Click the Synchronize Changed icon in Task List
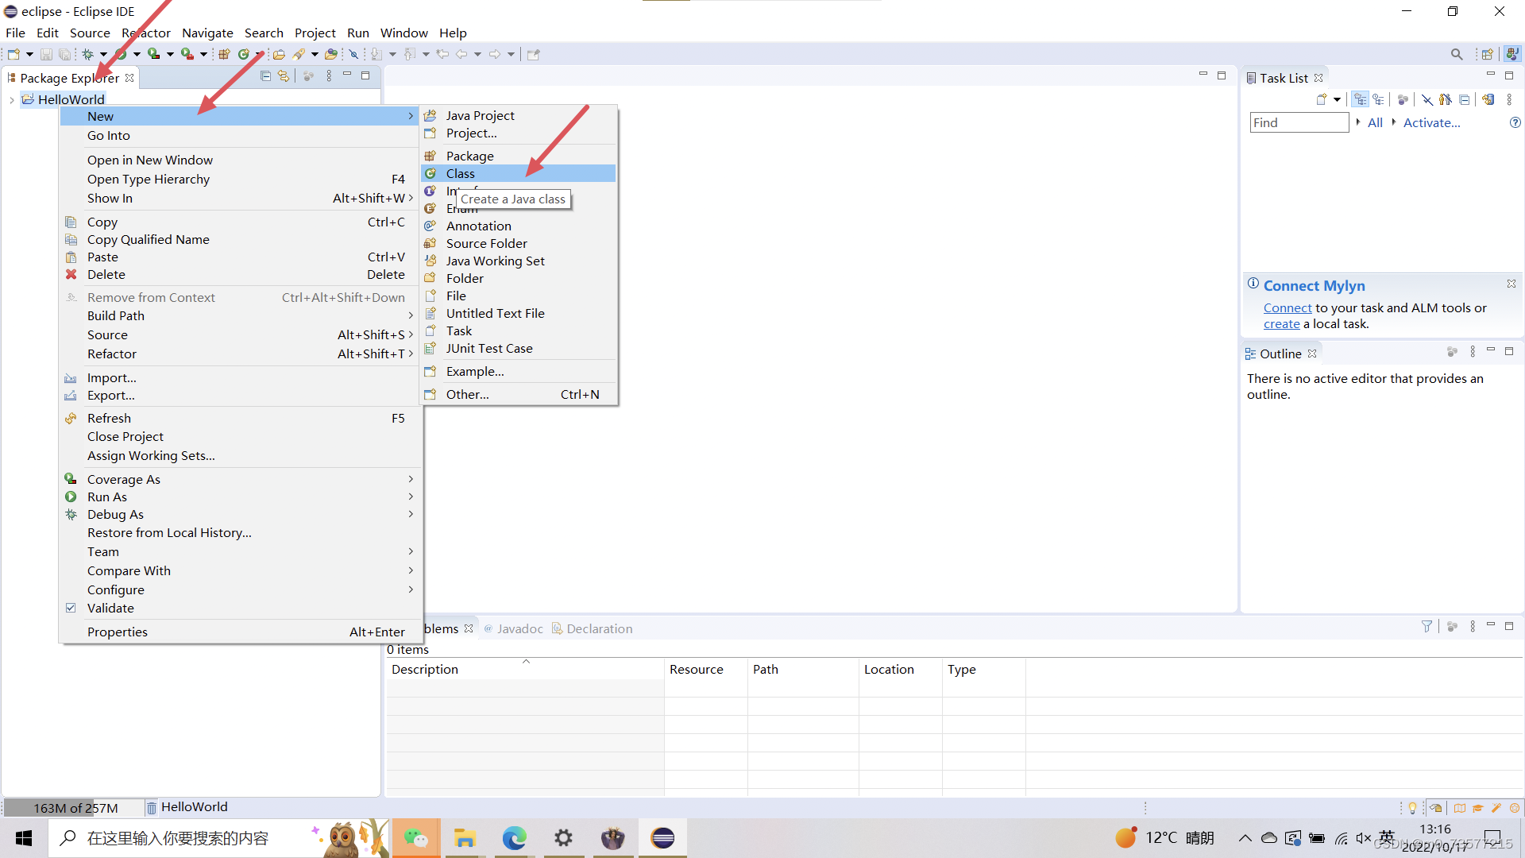Screen dimensions: 1525x858 point(1488,99)
